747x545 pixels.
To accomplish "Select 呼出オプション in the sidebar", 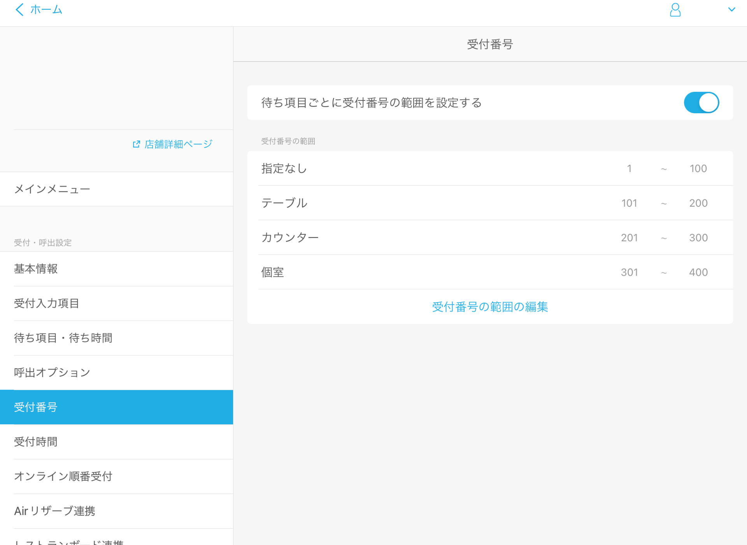I will tap(52, 372).
